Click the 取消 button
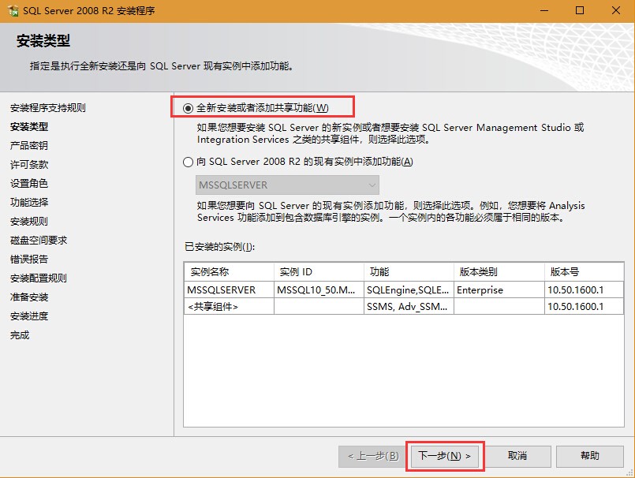Screen dimensions: 635x478 pyautogui.click(x=517, y=456)
